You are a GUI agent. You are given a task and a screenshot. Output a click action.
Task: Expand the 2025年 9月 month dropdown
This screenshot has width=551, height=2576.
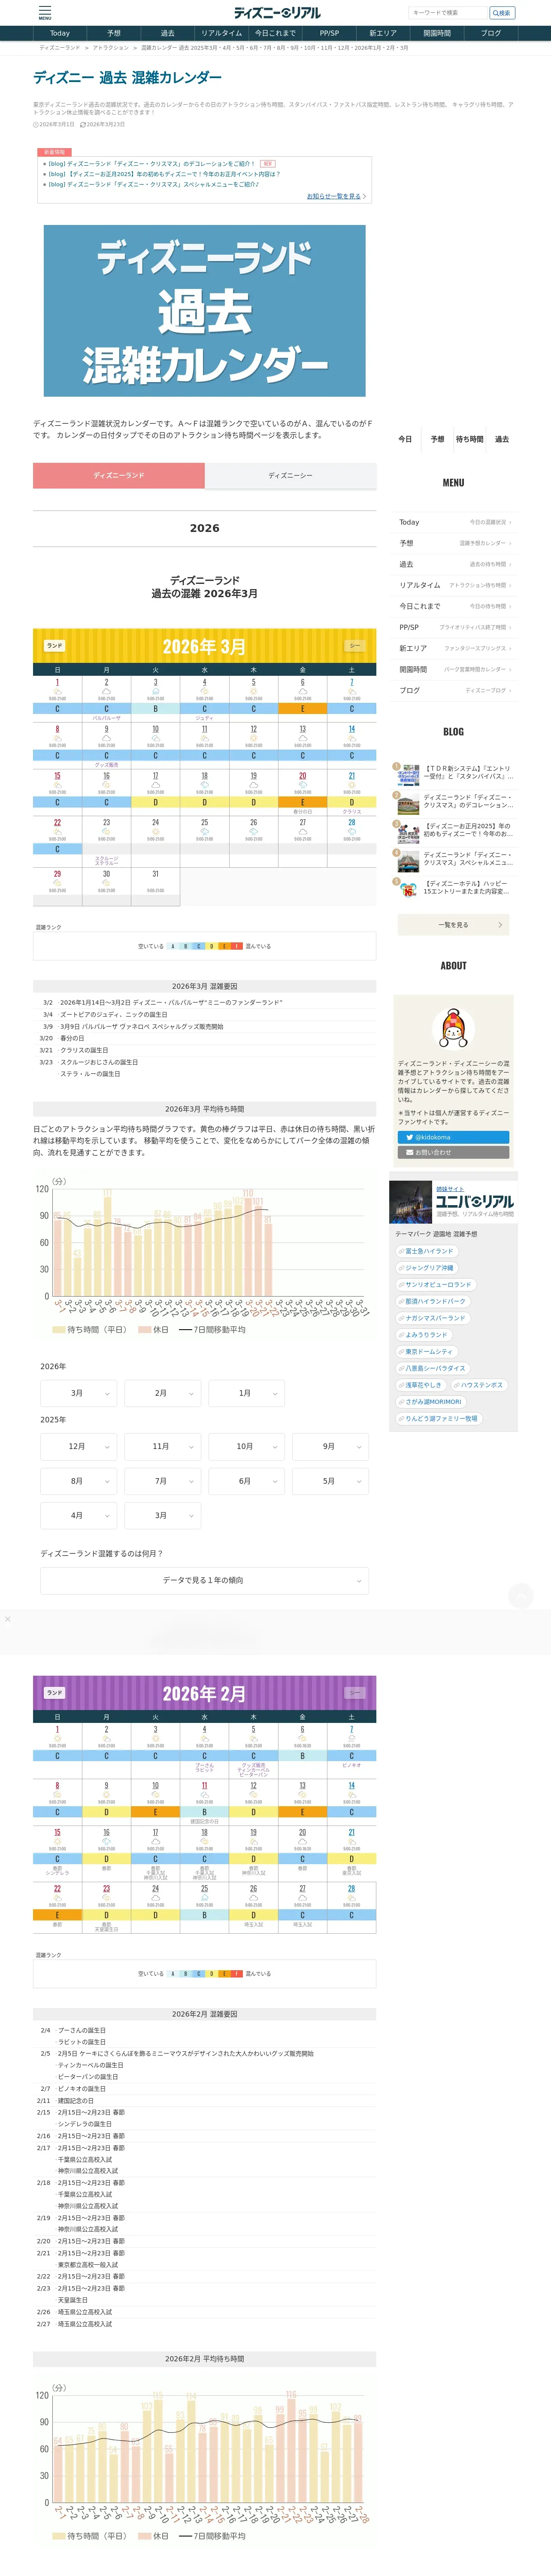click(331, 1446)
